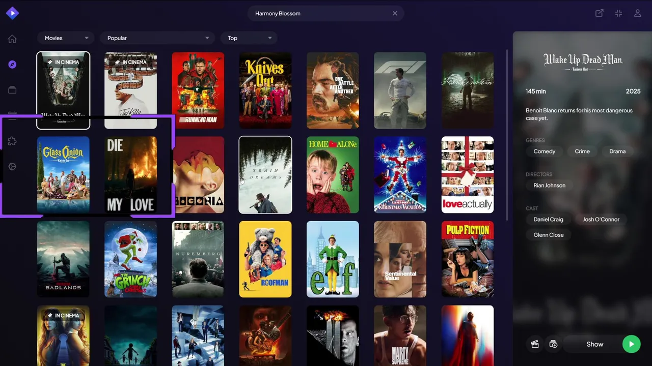Select The Running Man poster

pos(198,90)
